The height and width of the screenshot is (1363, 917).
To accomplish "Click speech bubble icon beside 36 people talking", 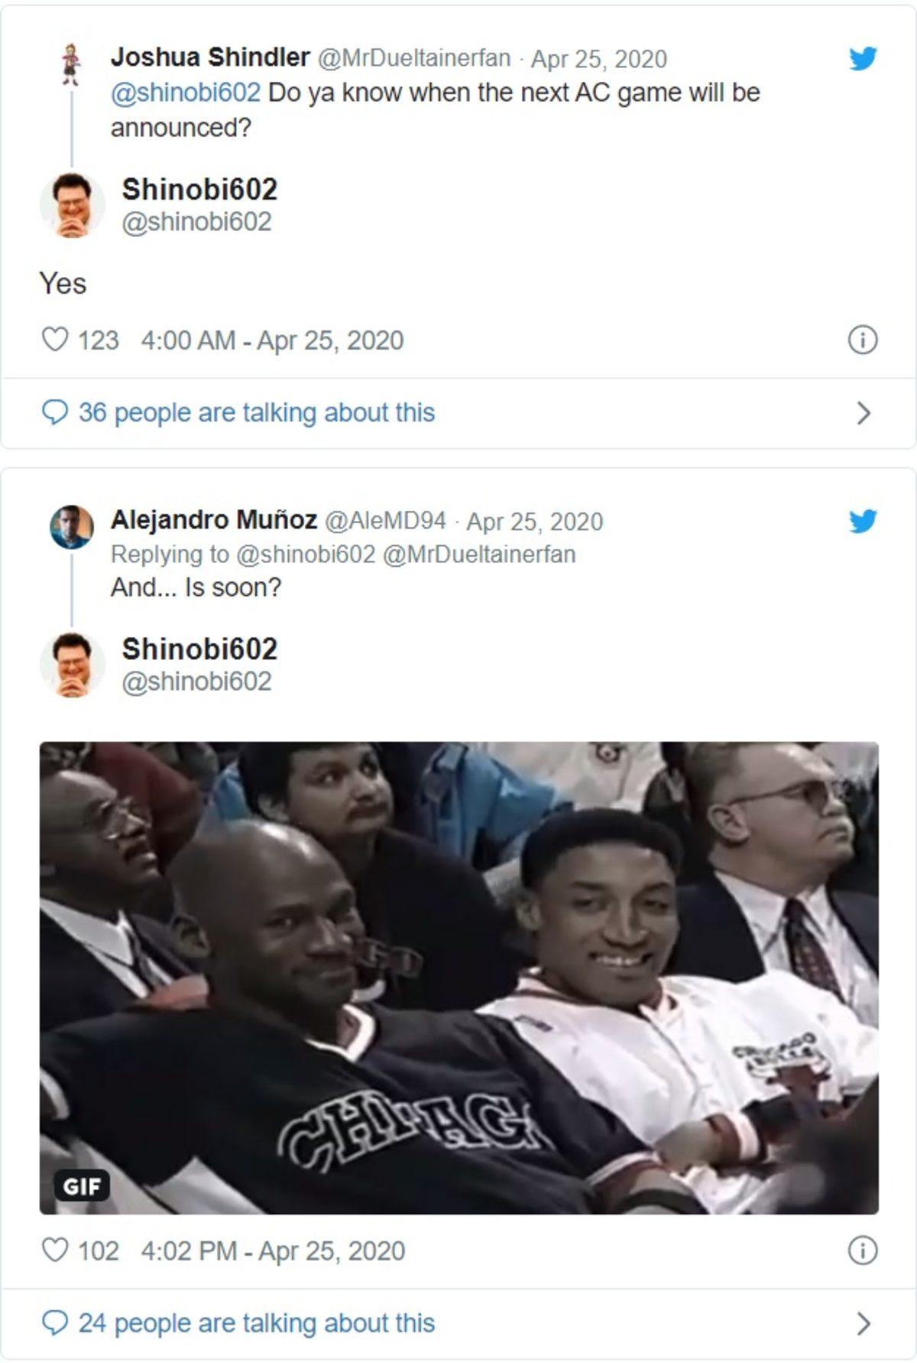I will point(54,413).
